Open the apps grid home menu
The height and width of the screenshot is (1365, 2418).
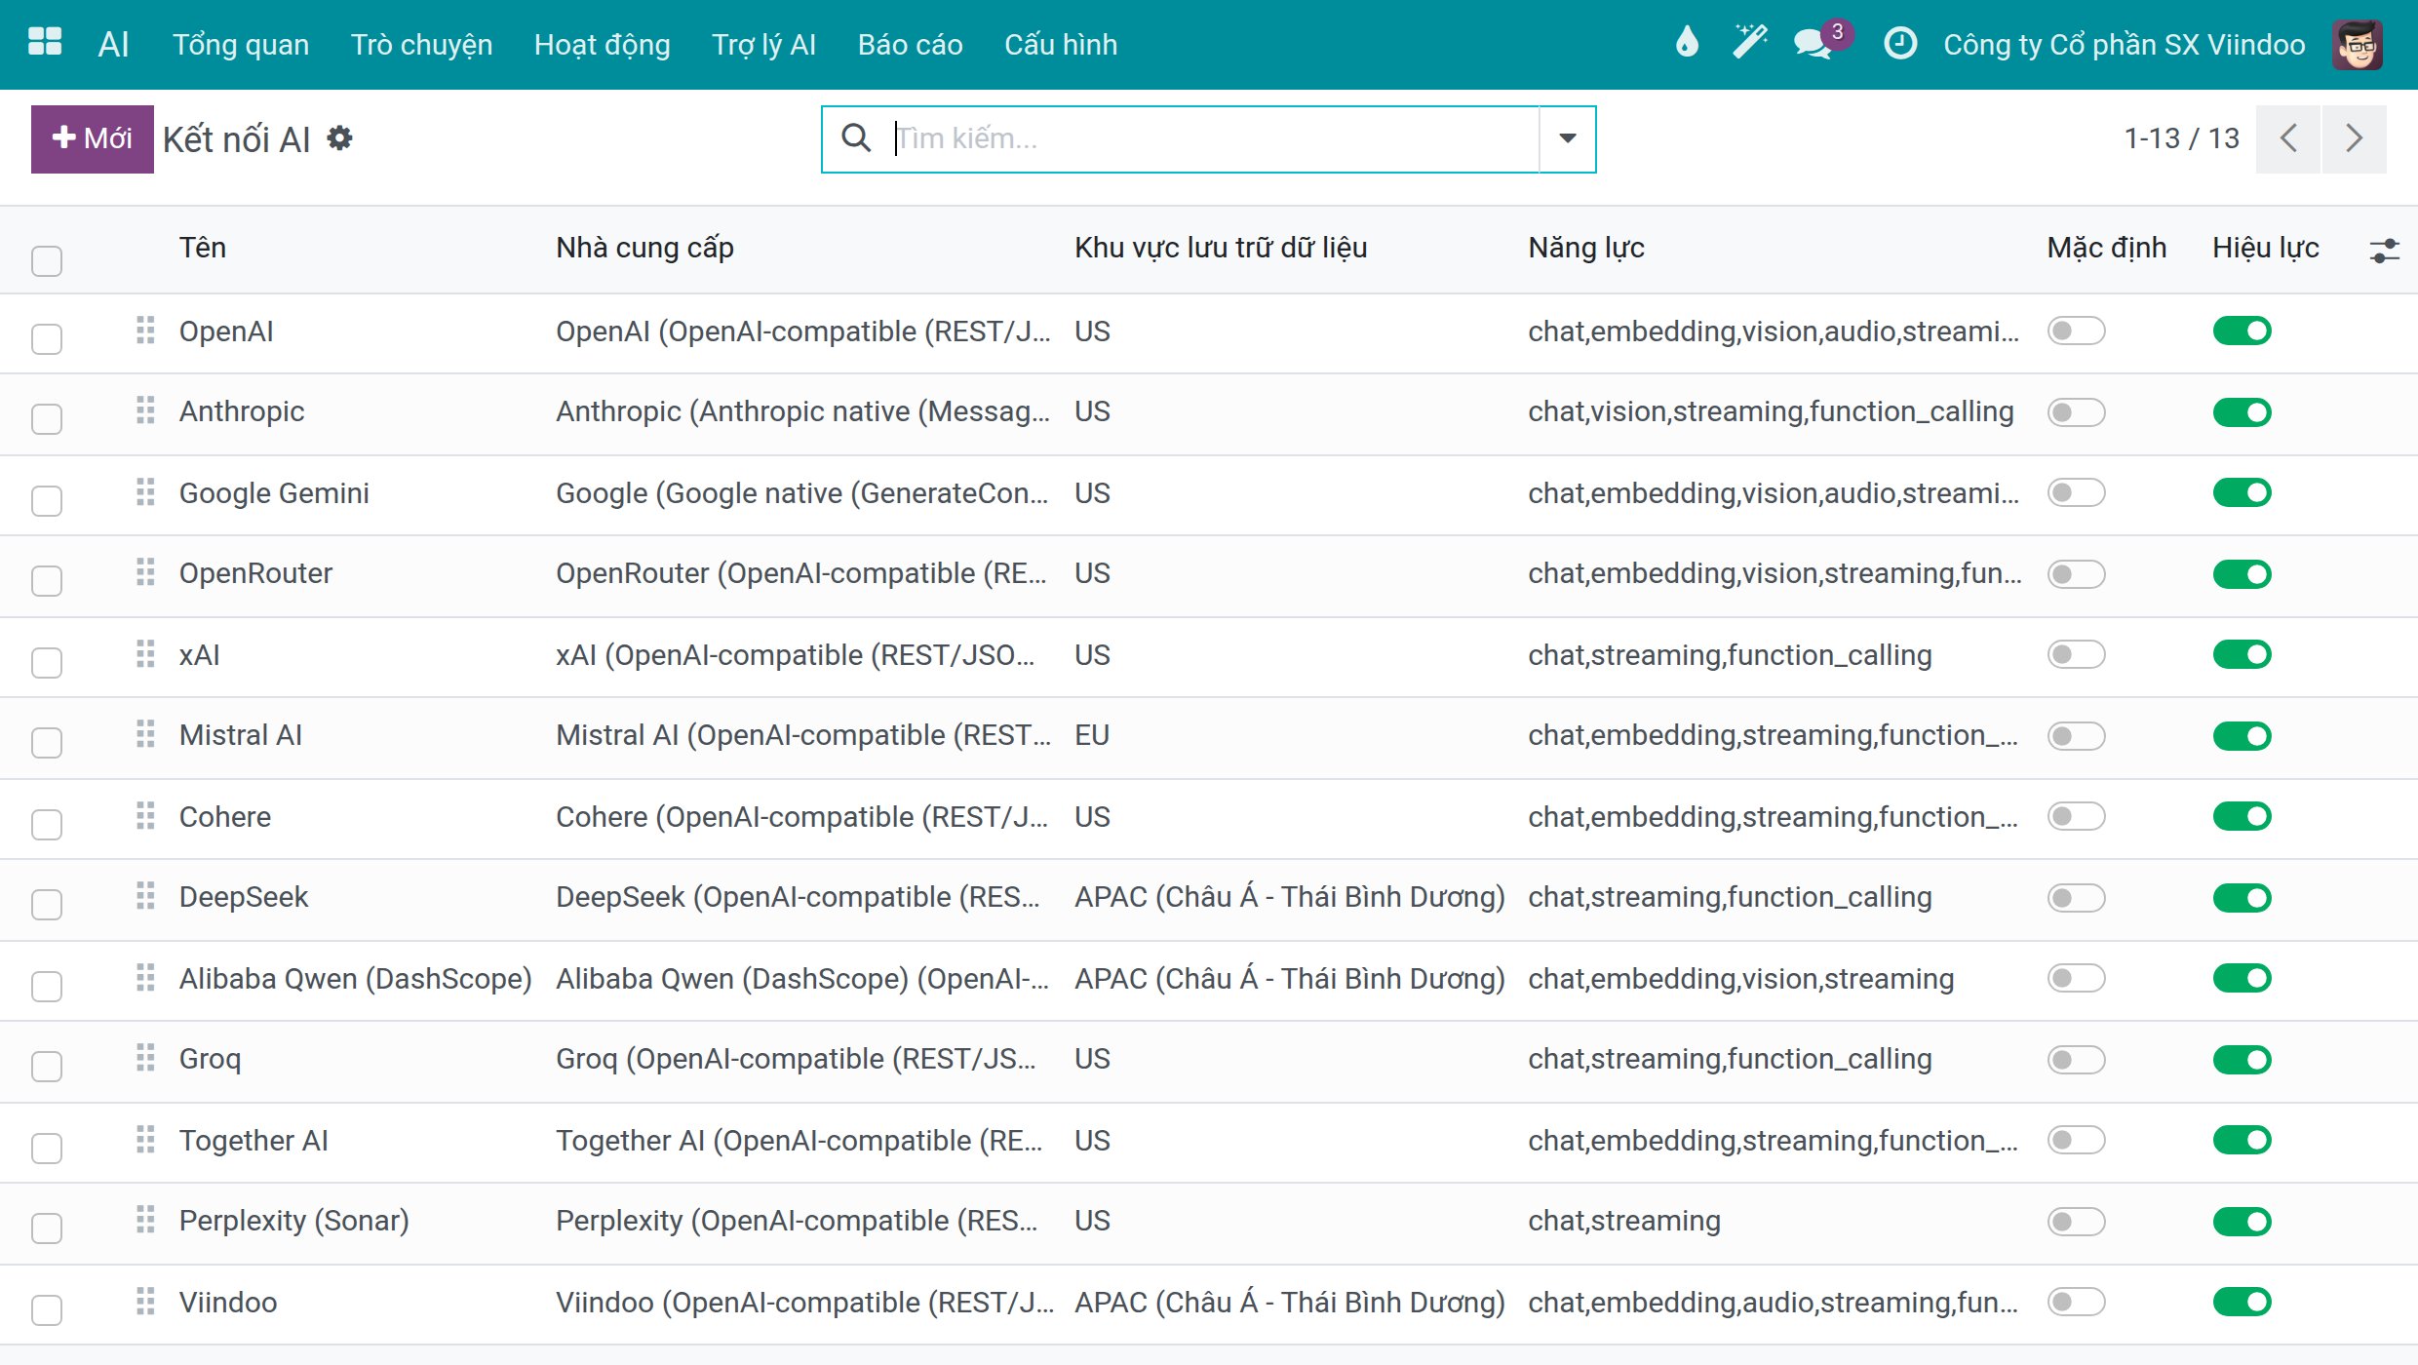pyautogui.click(x=45, y=43)
